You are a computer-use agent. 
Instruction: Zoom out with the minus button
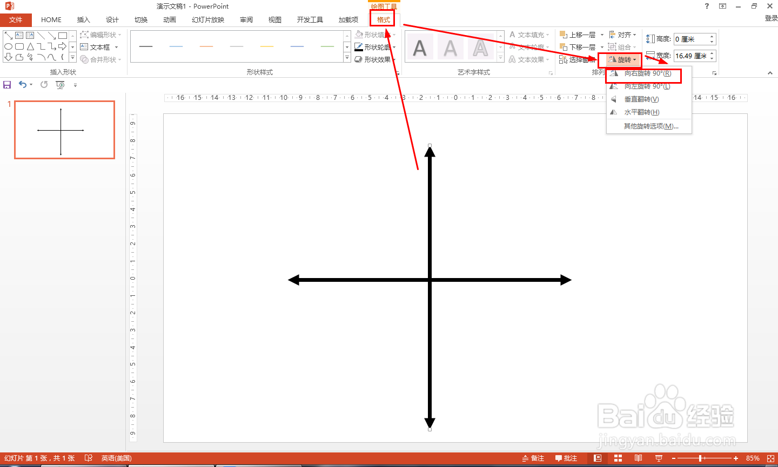coord(674,458)
